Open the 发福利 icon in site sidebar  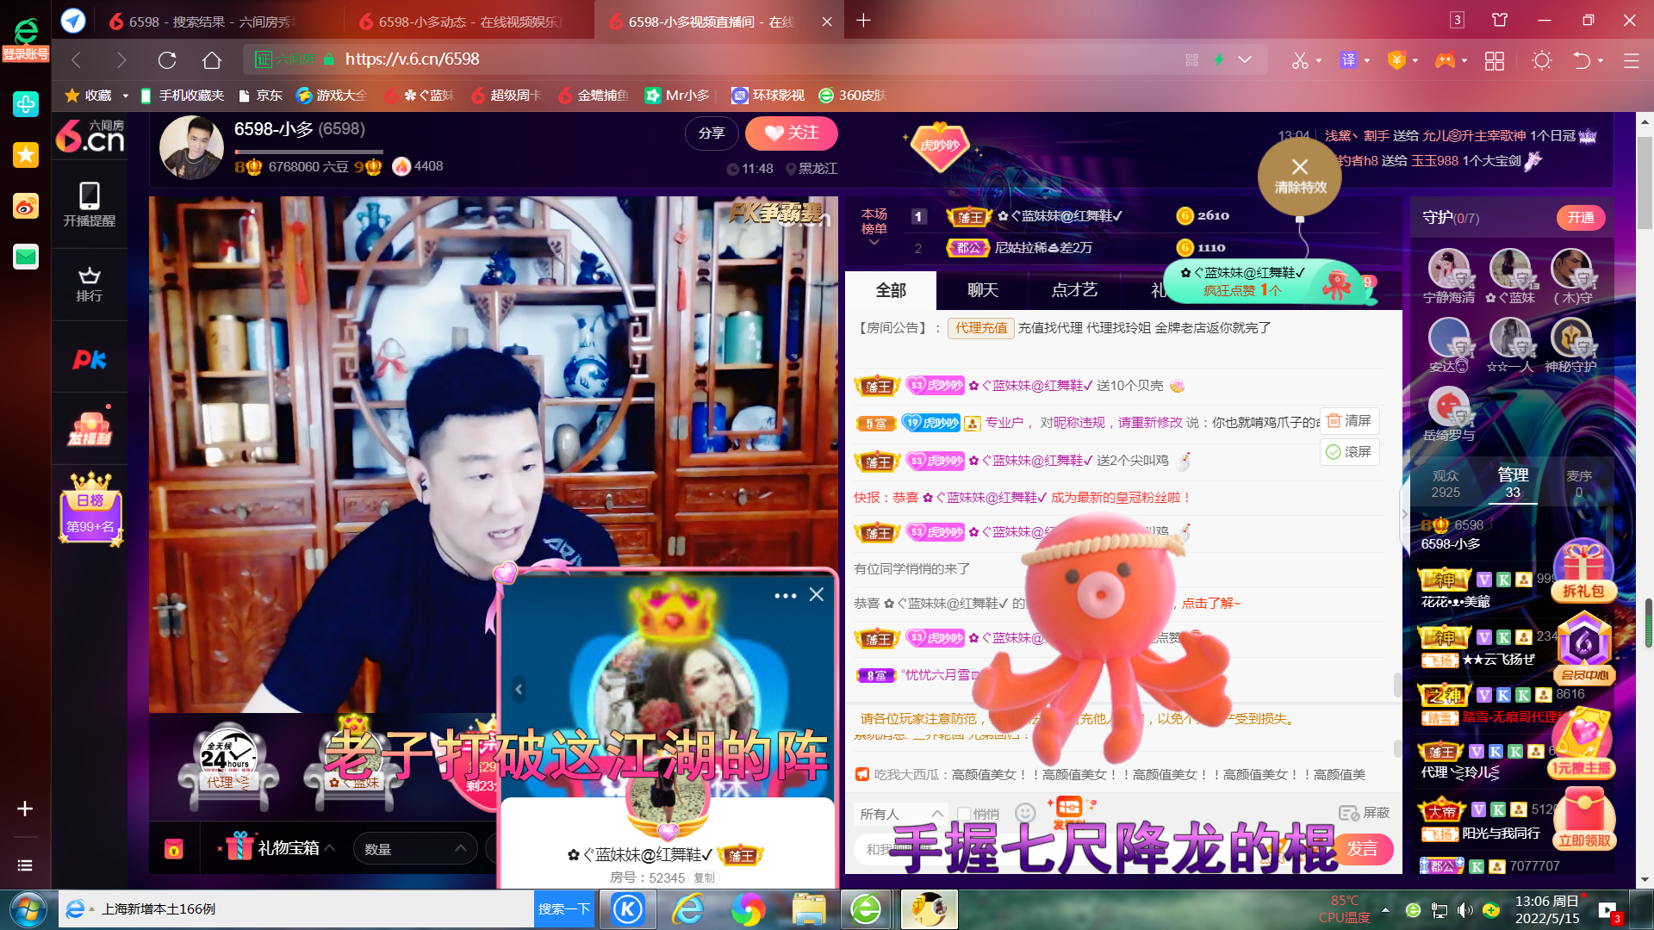coord(90,428)
